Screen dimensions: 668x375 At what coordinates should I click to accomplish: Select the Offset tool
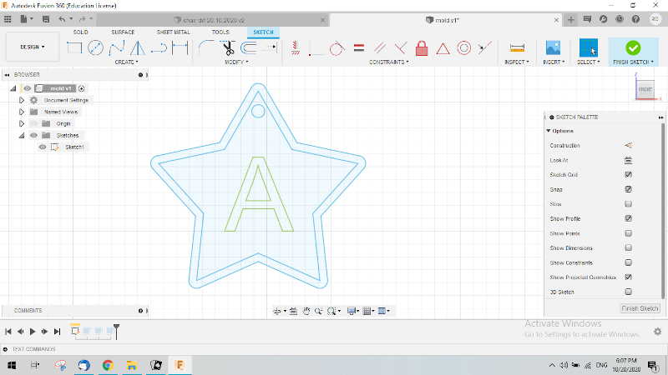tap(249, 48)
